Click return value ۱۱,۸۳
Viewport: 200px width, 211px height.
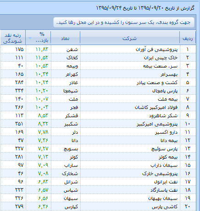42,49
